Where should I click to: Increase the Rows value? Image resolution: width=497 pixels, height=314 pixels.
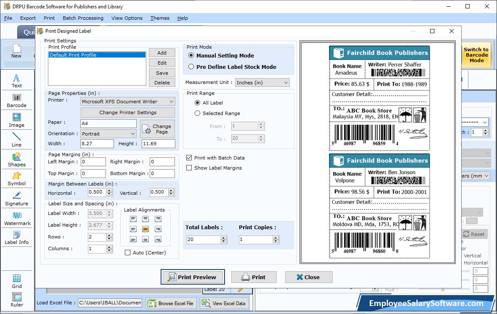tap(109, 235)
